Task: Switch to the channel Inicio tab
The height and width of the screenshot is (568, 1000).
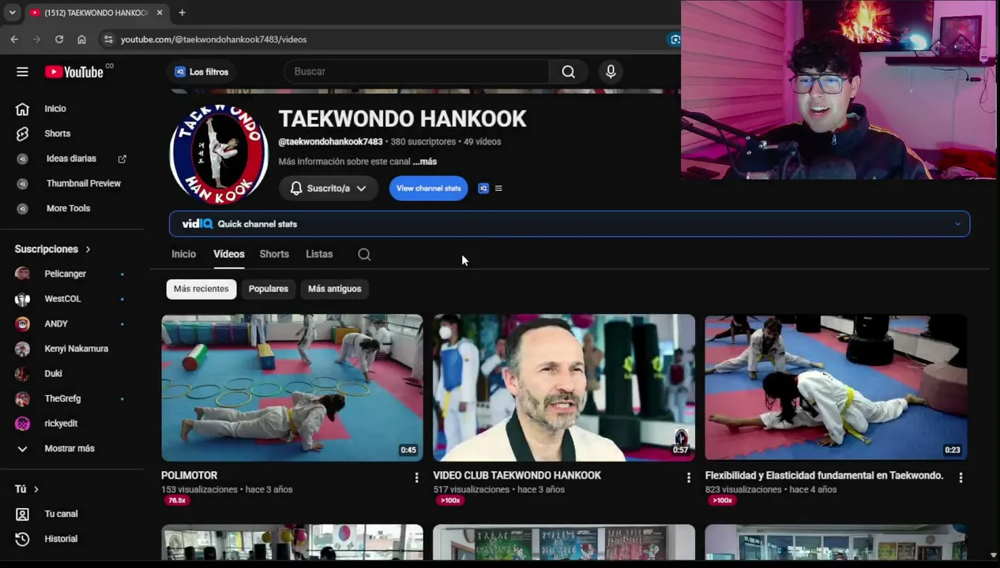Action: click(x=183, y=254)
